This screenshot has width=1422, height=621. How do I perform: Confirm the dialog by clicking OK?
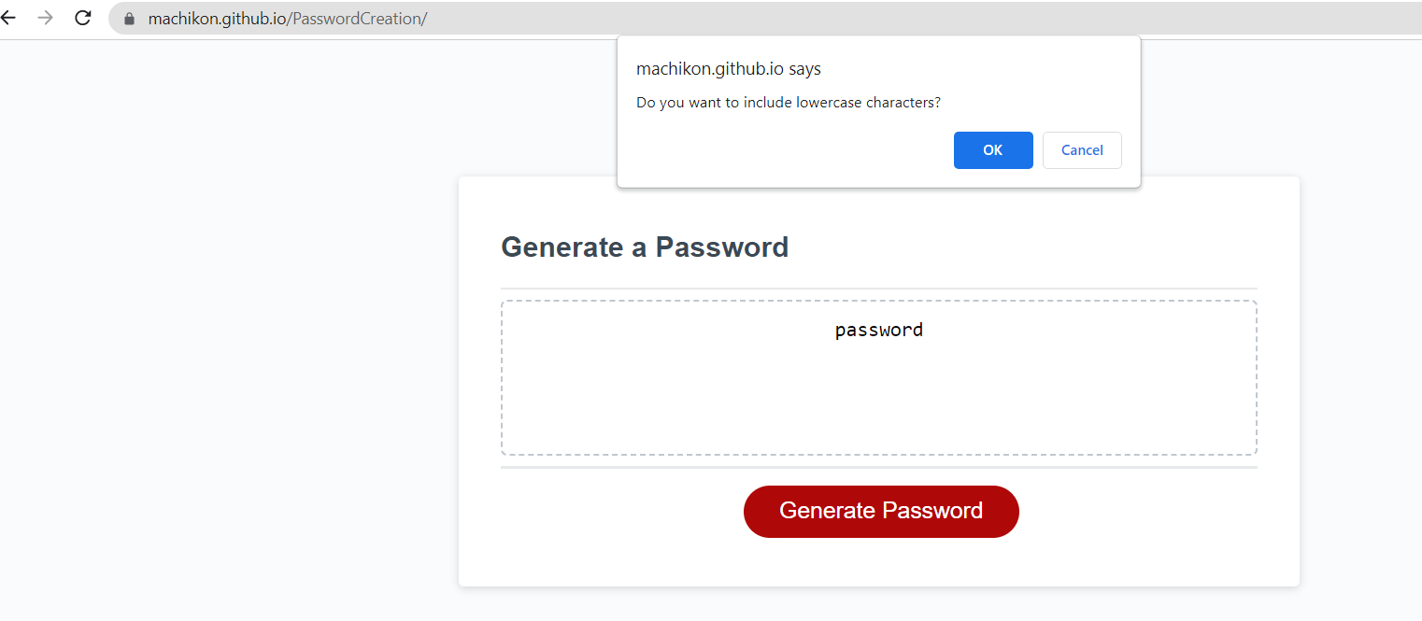pyautogui.click(x=992, y=149)
